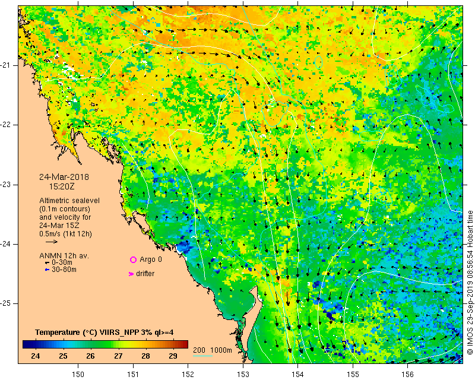Click the '1000m' bathymetry legend label

[x=221, y=350]
